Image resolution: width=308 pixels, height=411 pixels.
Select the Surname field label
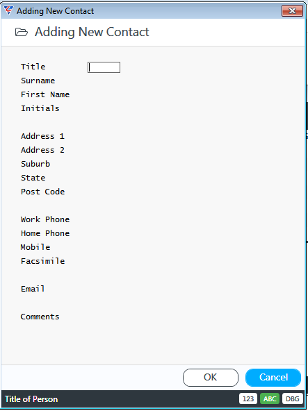(38, 81)
